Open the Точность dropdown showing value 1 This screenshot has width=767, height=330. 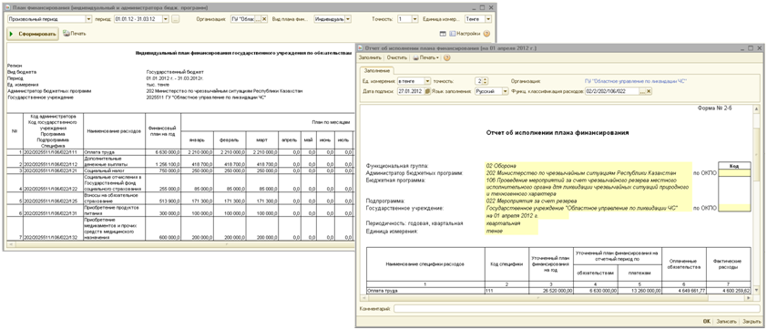[414, 19]
